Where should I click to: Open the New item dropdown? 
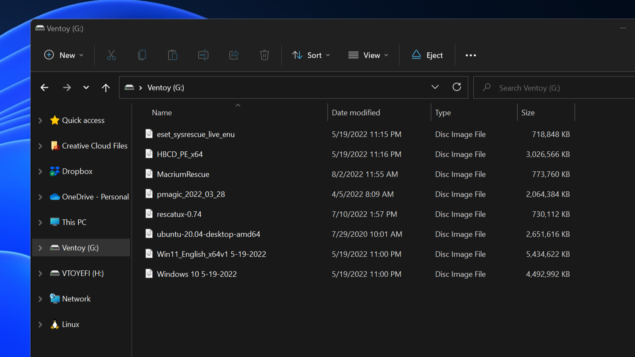[63, 55]
